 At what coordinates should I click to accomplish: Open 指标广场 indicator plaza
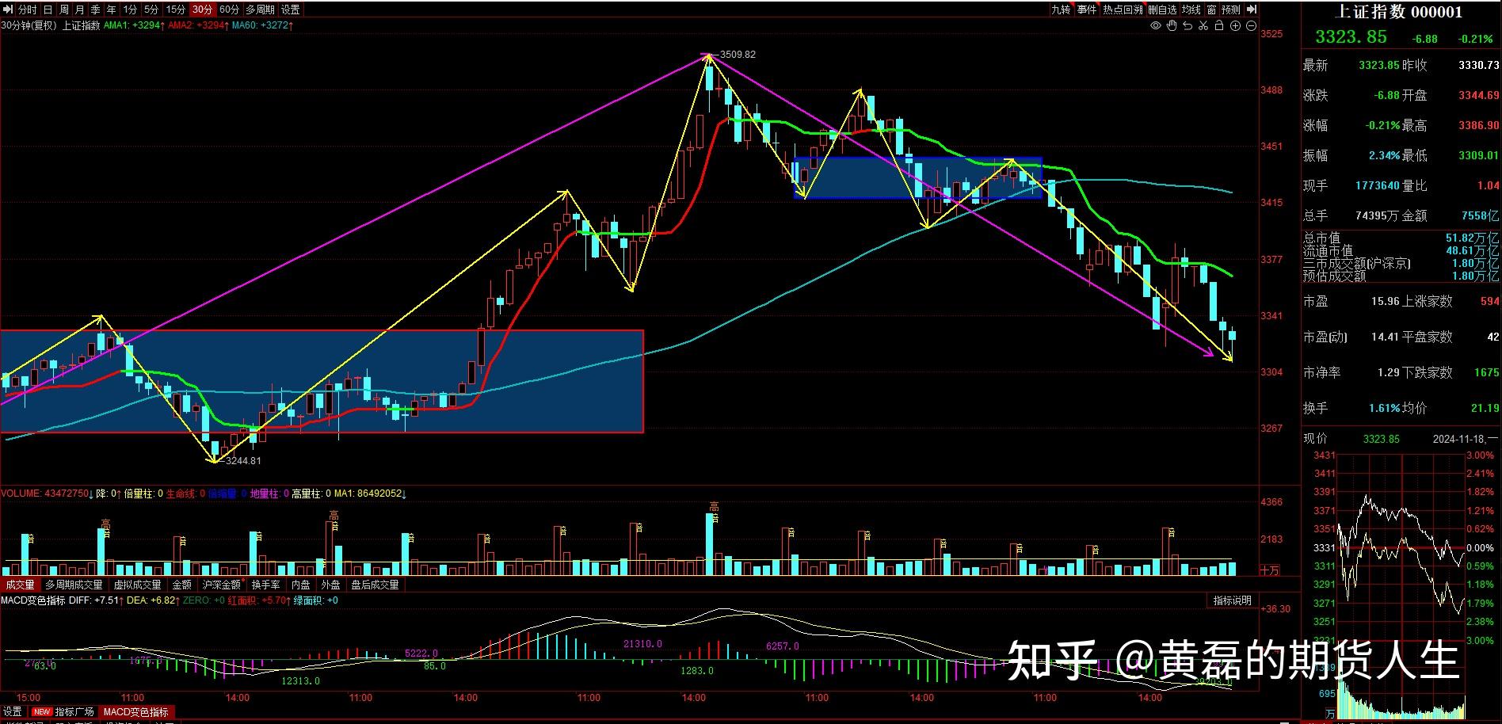pyautogui.click(x=74, y=711)
